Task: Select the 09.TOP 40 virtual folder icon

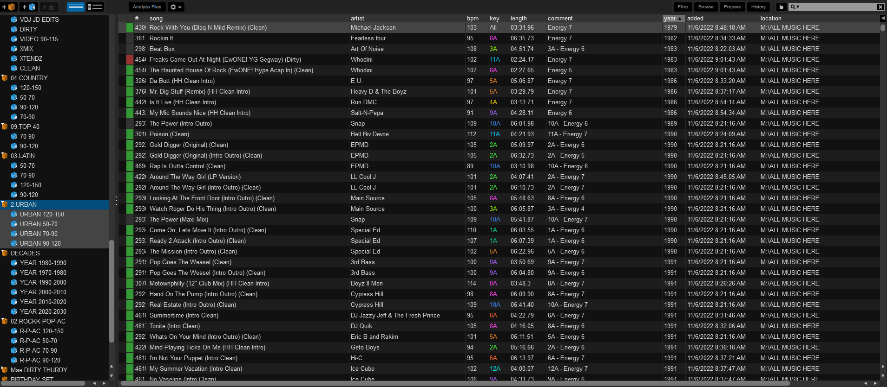Action: (5, 127)
